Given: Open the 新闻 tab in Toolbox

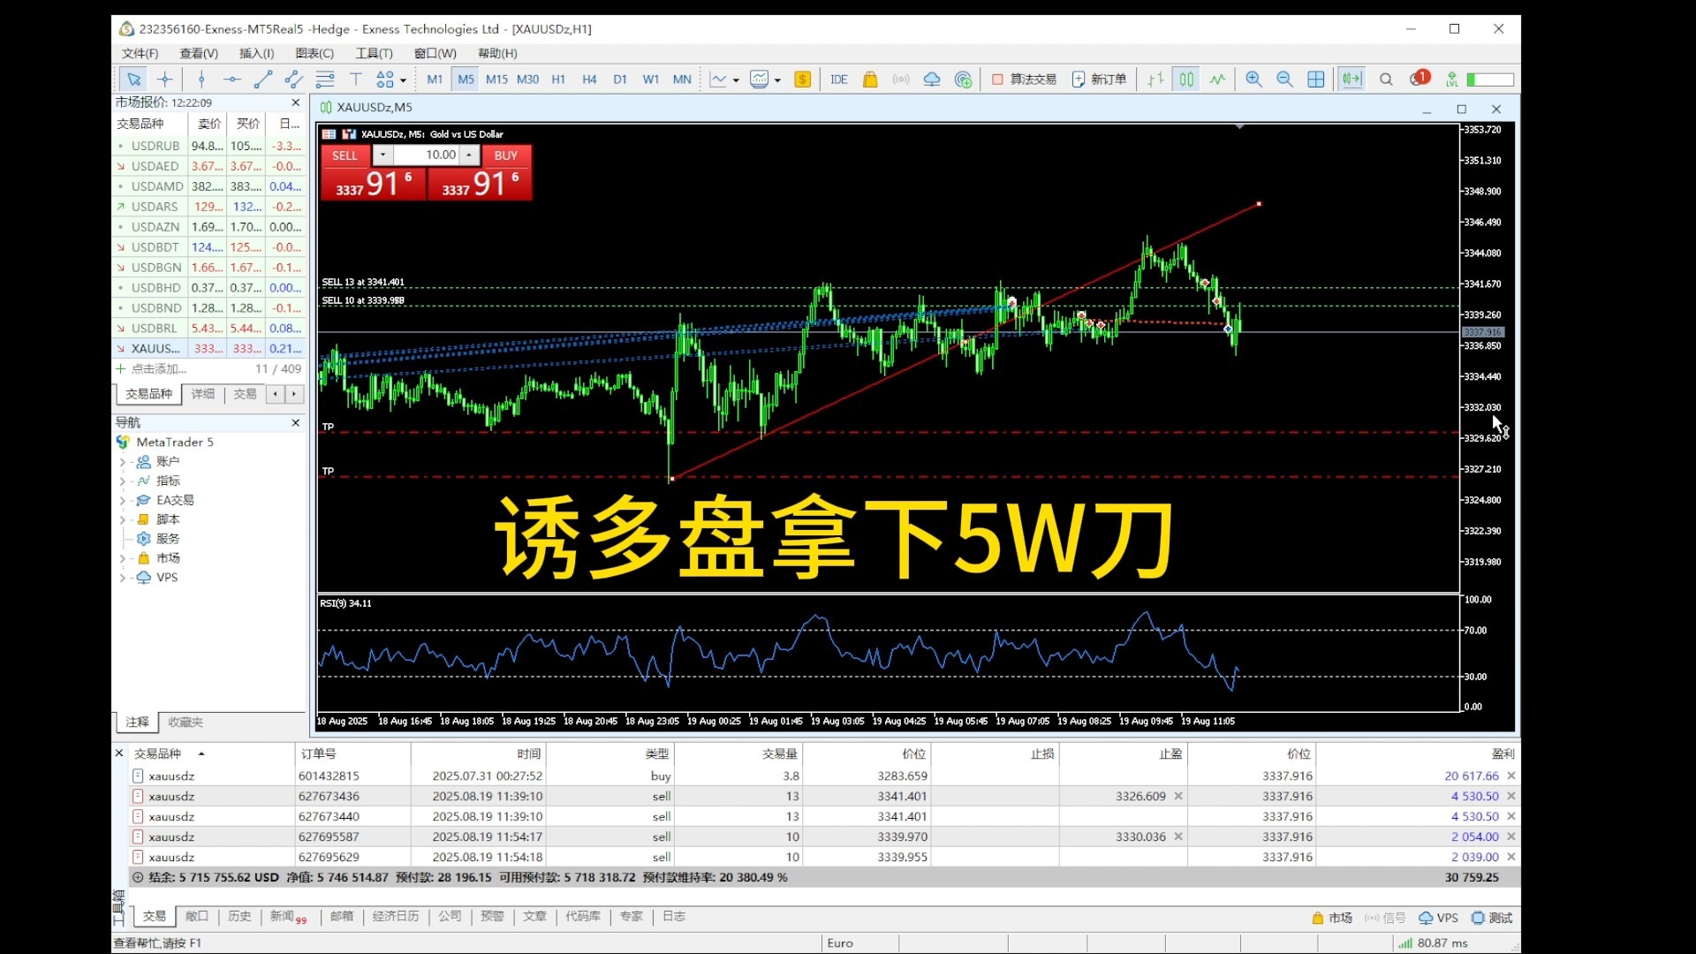Looking at the screenshot, I should tap(288, 917).
